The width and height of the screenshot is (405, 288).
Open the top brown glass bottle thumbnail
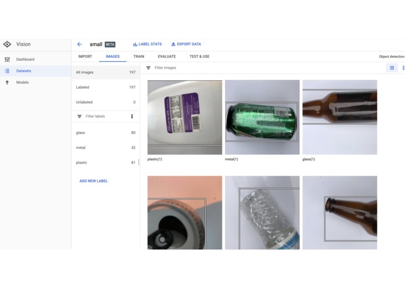pyautogui.click(x=340, y=117)
